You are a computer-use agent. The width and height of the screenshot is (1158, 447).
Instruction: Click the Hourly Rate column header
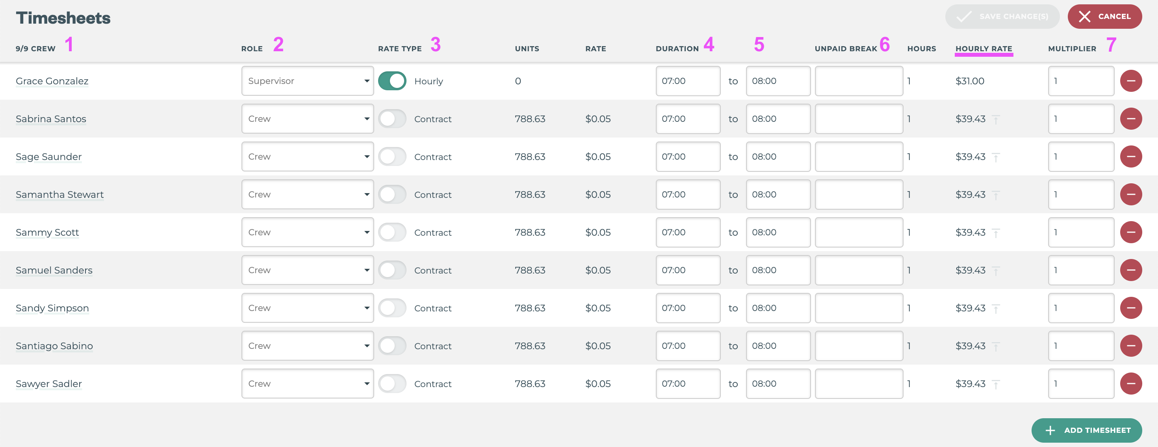coord(984,48)
